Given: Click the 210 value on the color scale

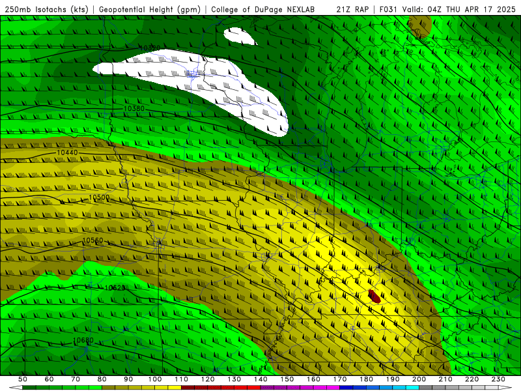Looking at the screenshot, I should [445, 379].
